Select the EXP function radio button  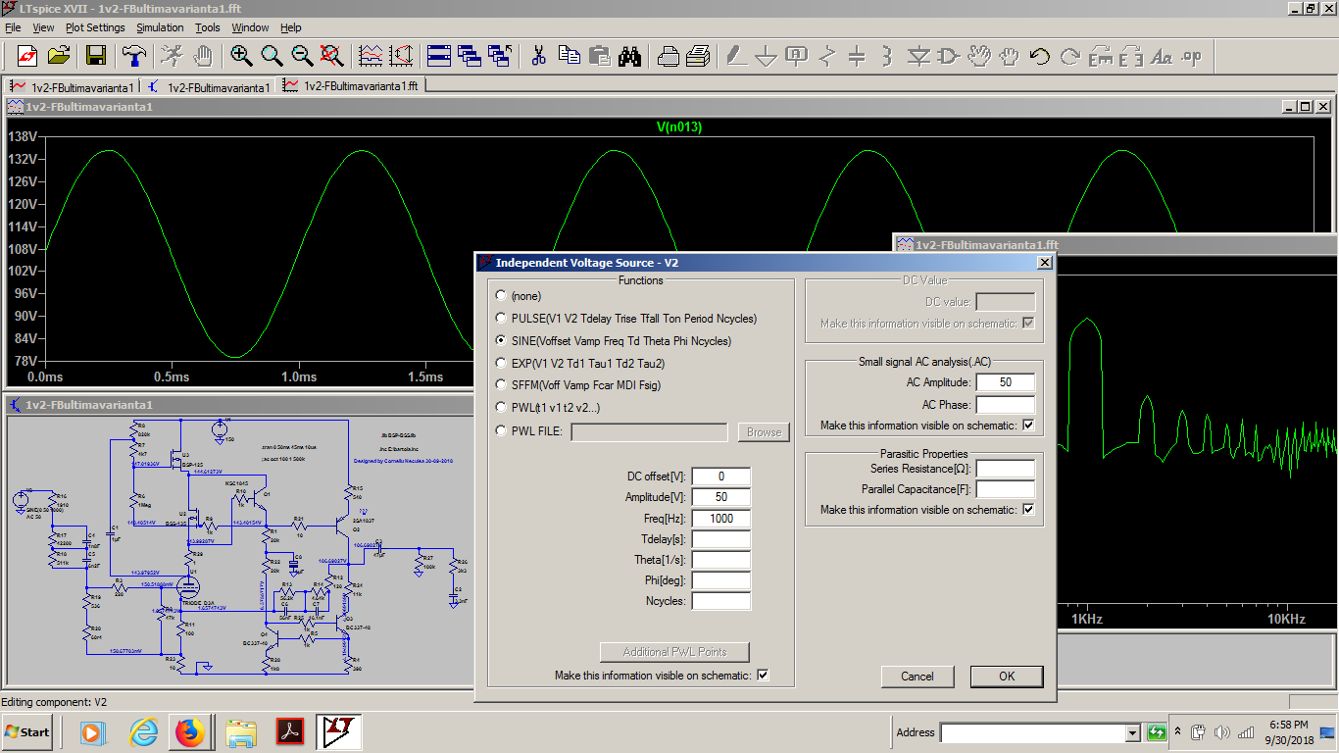pos(502,363)
